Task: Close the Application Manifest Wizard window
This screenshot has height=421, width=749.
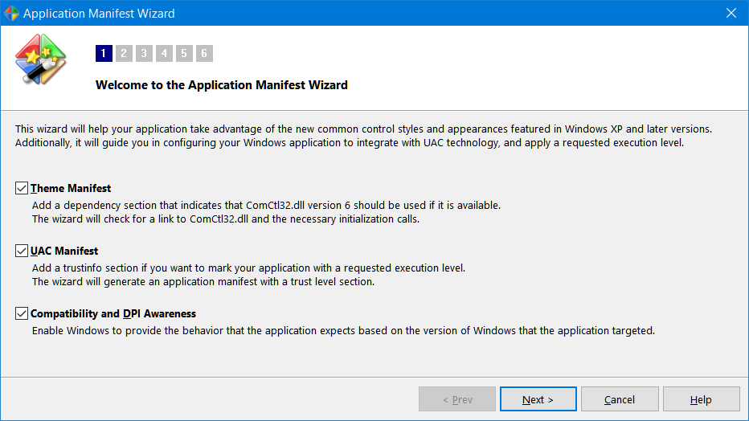Action: tap(731, 13)
